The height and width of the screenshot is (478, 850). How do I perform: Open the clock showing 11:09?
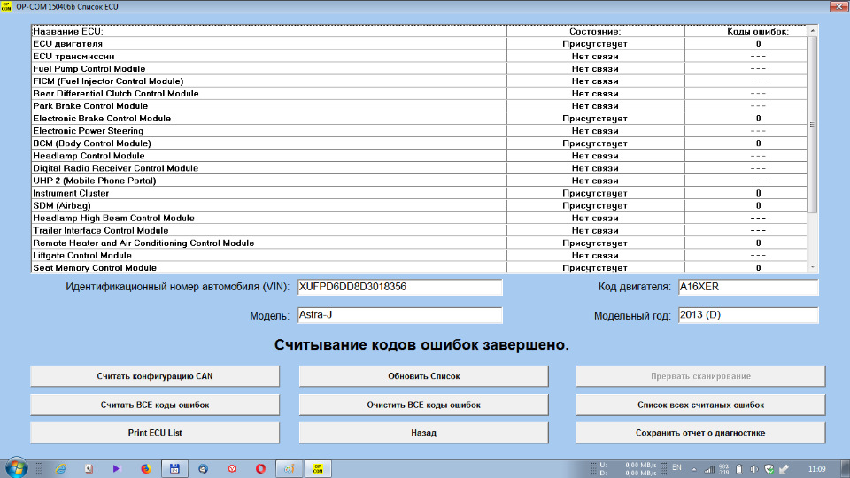click(817, 469)
